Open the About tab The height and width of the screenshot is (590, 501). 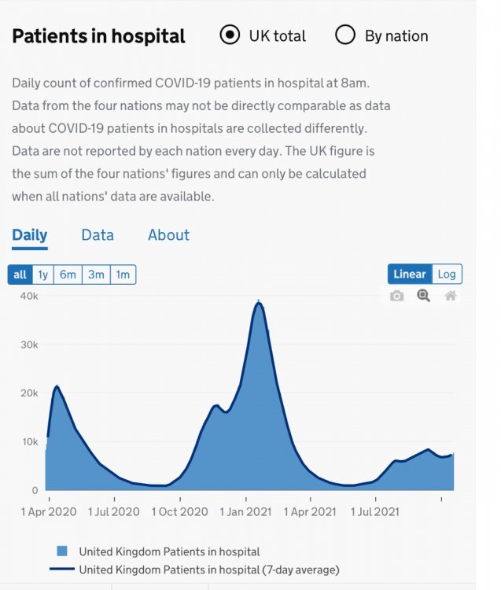(x=168, y=235)
